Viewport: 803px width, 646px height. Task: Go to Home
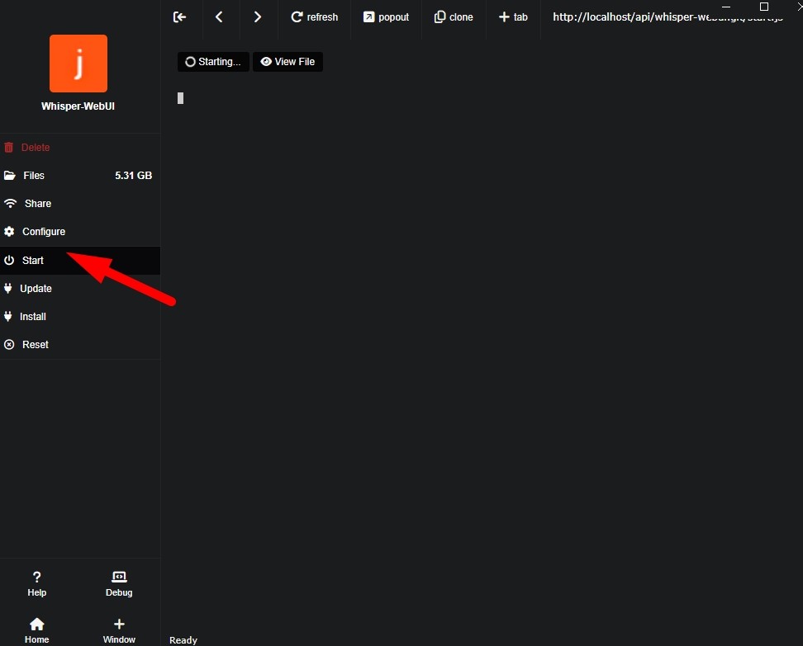click(37, 630)
